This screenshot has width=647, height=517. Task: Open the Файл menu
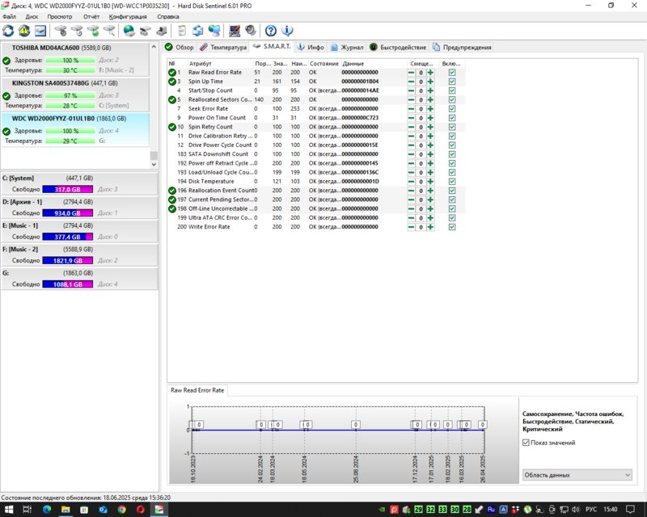point(10,16)
